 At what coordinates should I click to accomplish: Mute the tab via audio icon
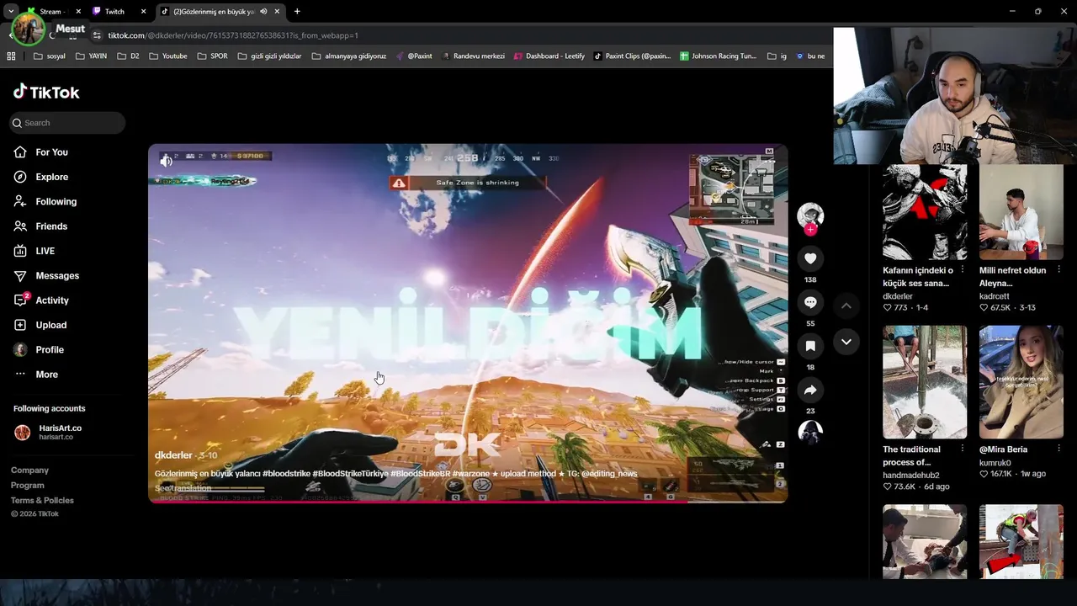[x=263, y=12]
